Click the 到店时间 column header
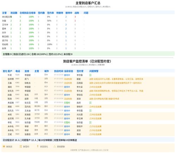This screenshot has width=176, height=158. [x=59, y=71]
